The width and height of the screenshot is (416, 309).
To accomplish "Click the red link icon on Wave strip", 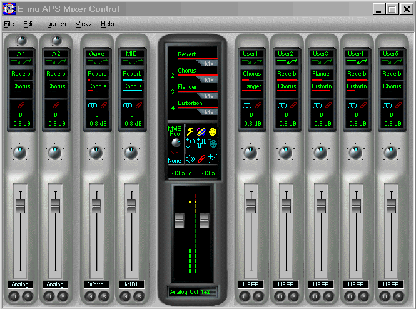I will pos(104,105).
